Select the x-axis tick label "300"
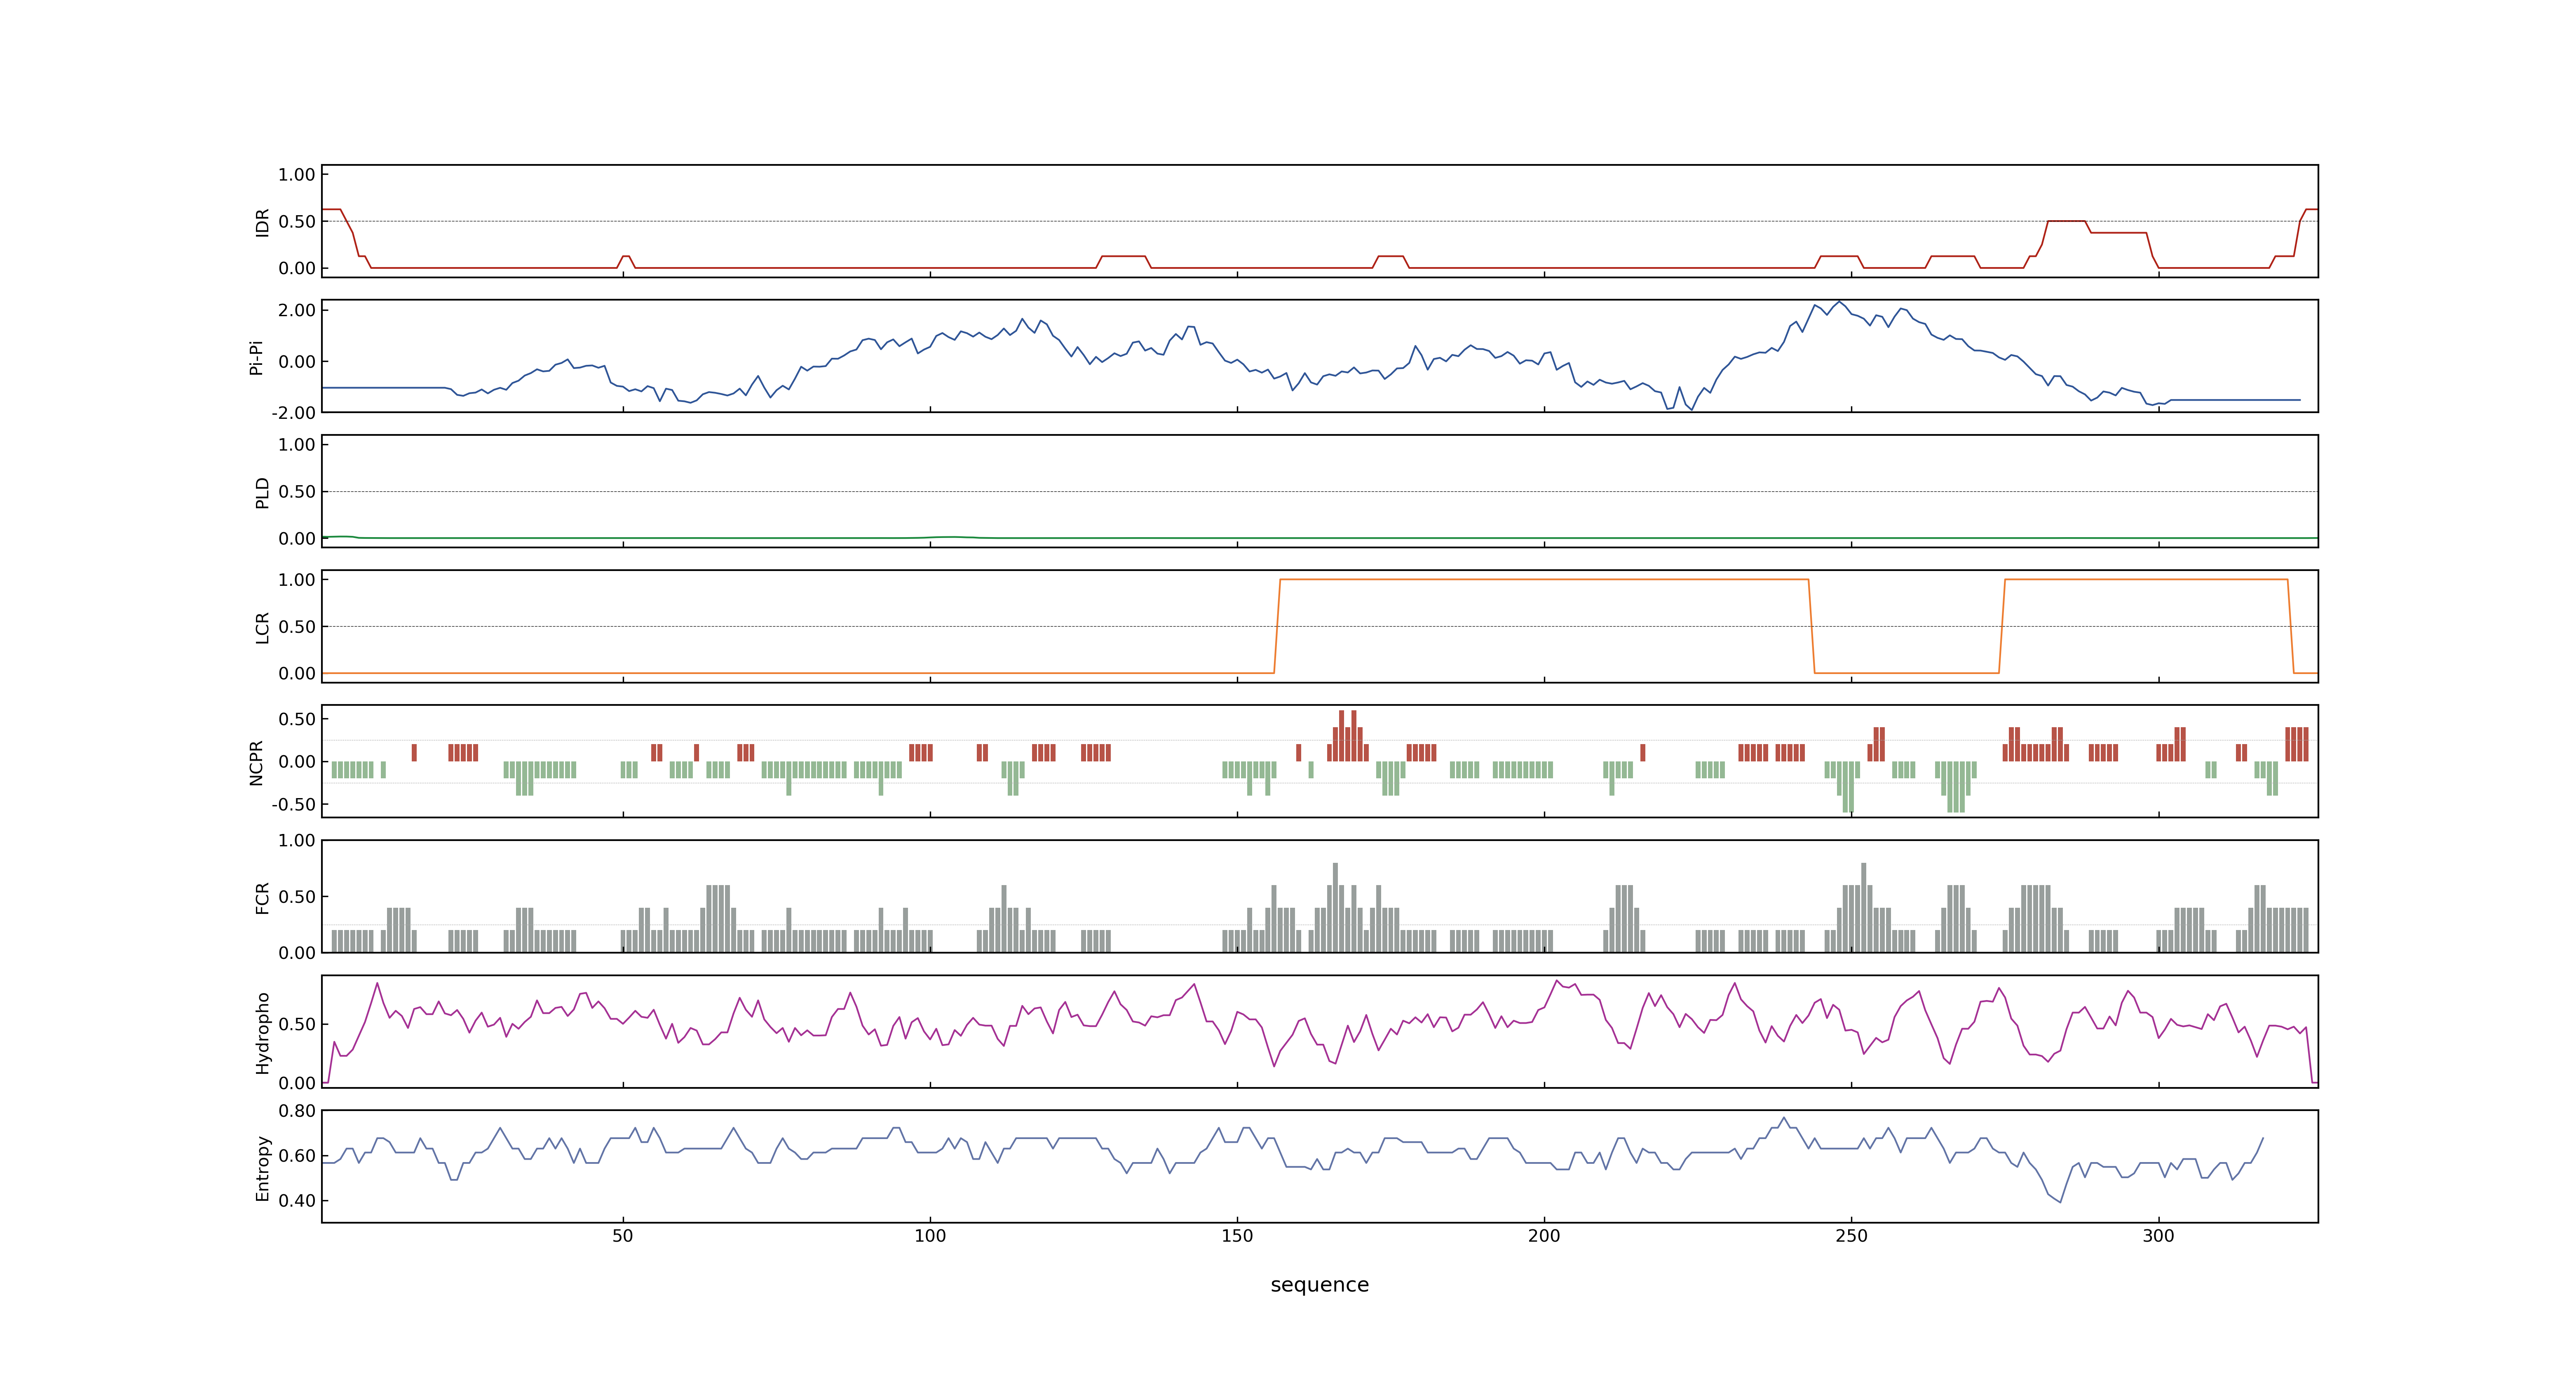The image size is (2576, 1374). pos(2158,1236)
